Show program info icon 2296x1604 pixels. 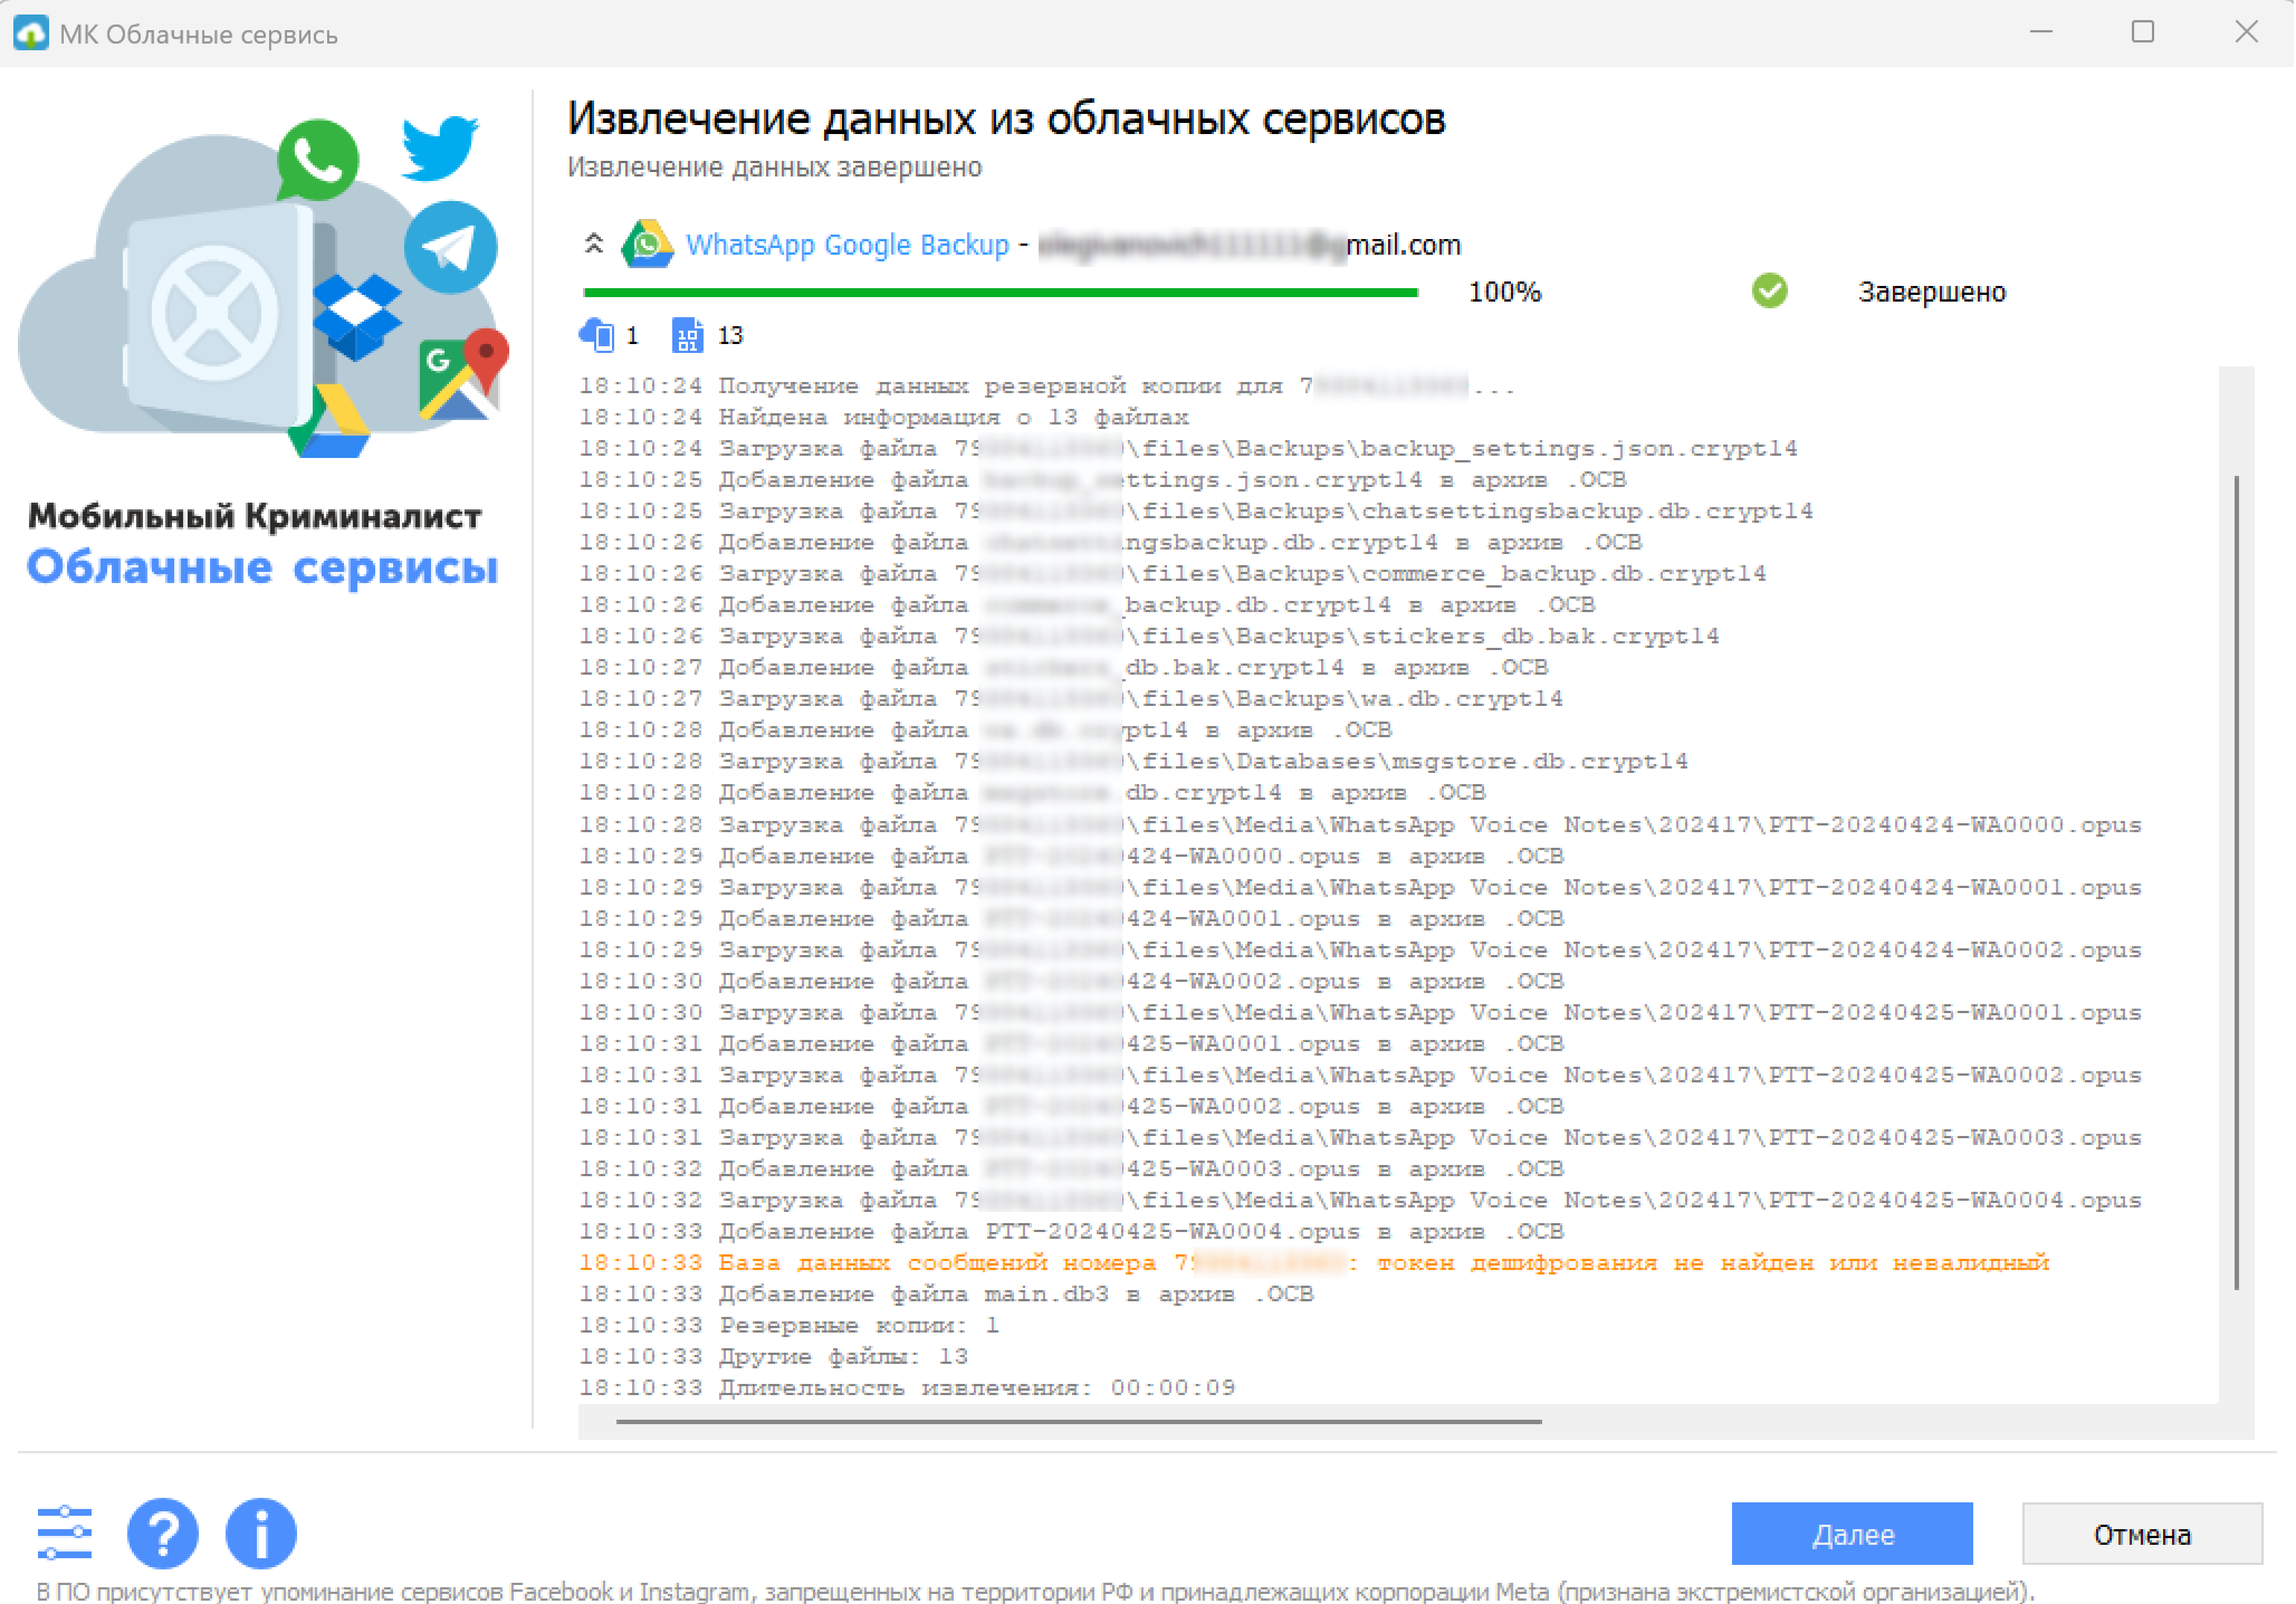(261, 1532)
